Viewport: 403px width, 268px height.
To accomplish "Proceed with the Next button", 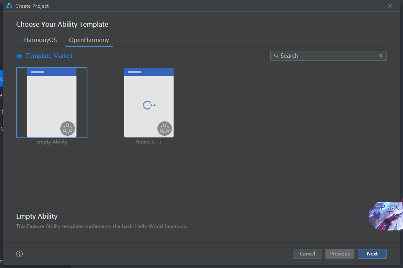I will (372, 254).
